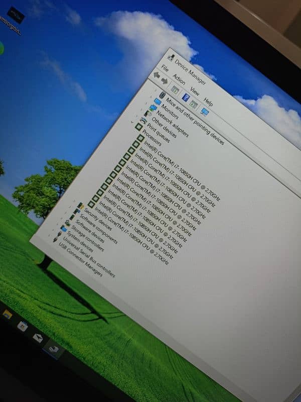Click the printer icon beside Print queues
Screen dimensions: 301x402
point(143,120)
